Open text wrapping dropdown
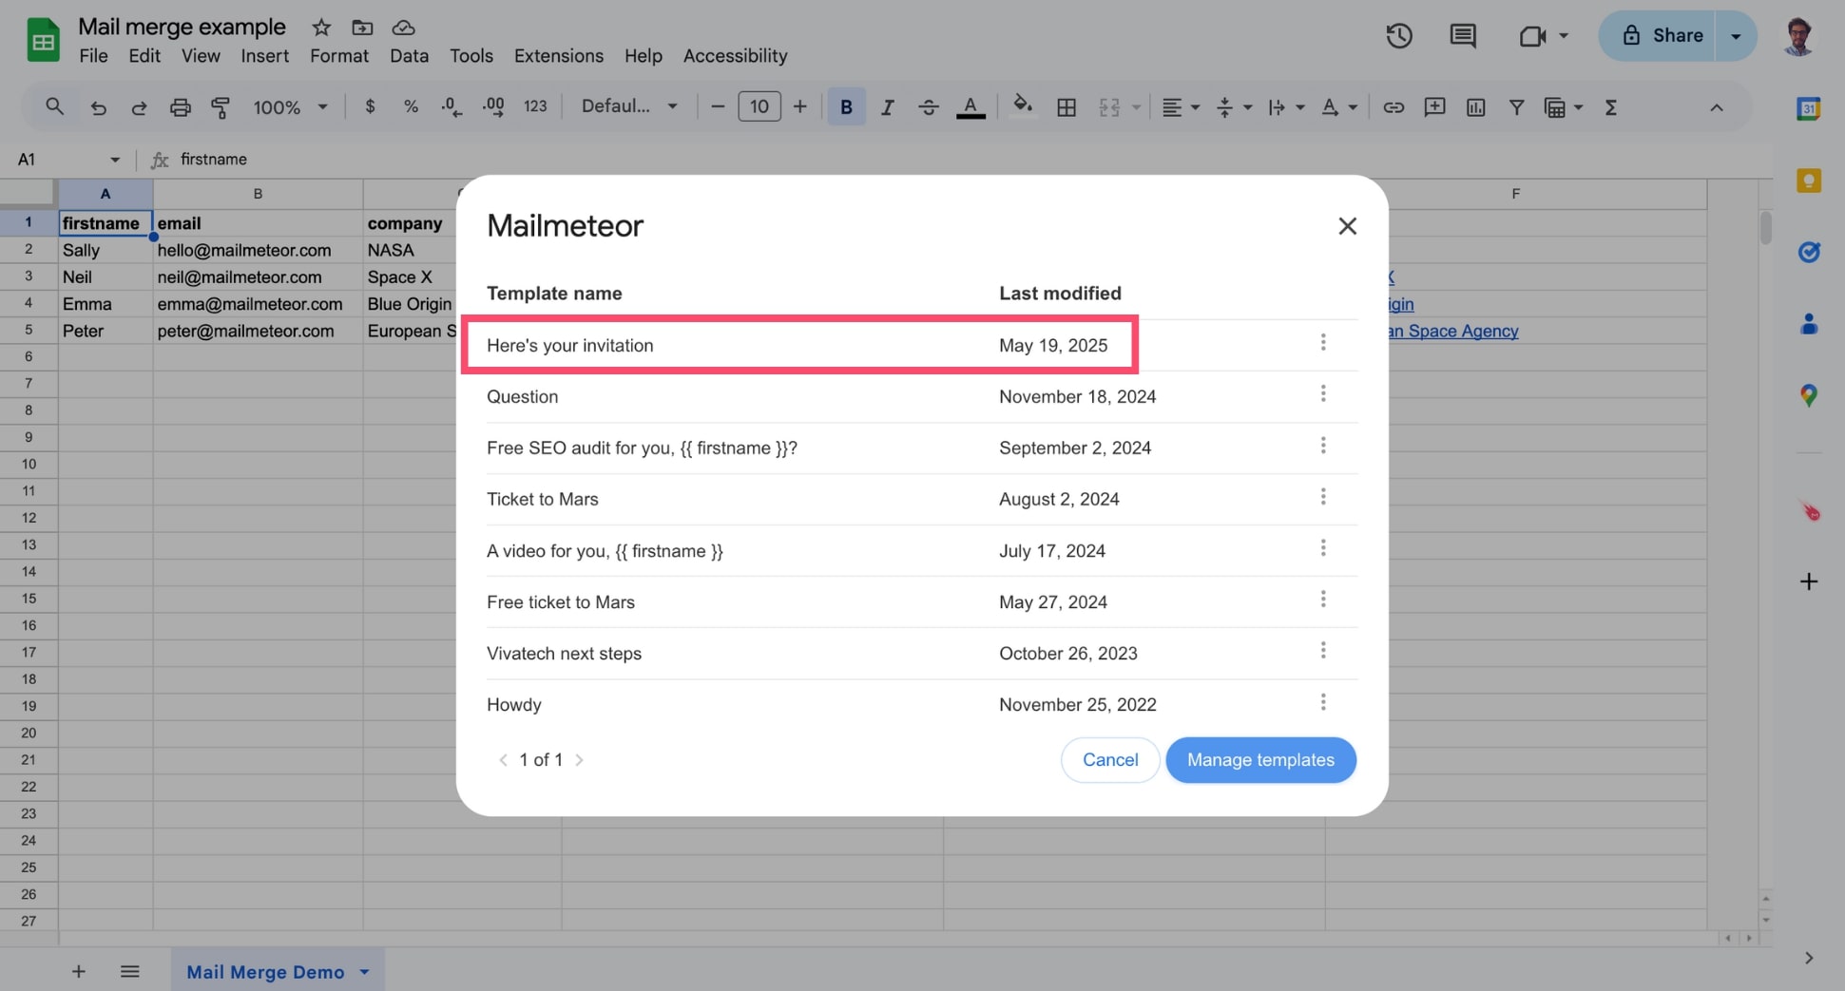This screenshot has width=1845, height=991. pyautogui.click(x=1286, y=107)
